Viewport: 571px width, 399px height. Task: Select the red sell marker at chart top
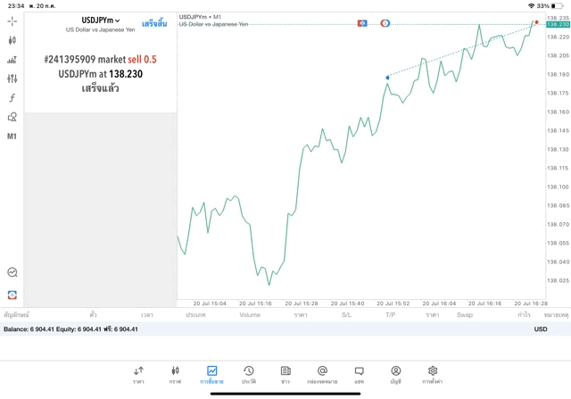coord(536,22)
